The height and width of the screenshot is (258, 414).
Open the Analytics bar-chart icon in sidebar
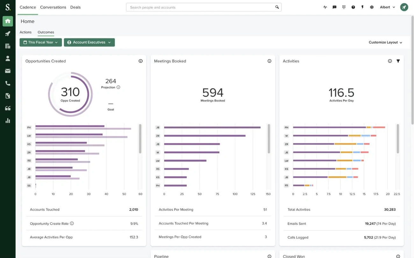click(8, 120)
